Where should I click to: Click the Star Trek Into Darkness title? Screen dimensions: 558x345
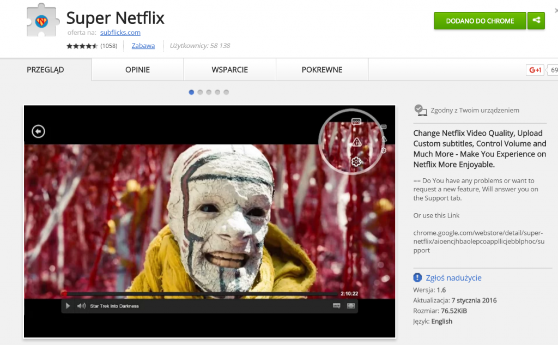(x=114, y=306)
